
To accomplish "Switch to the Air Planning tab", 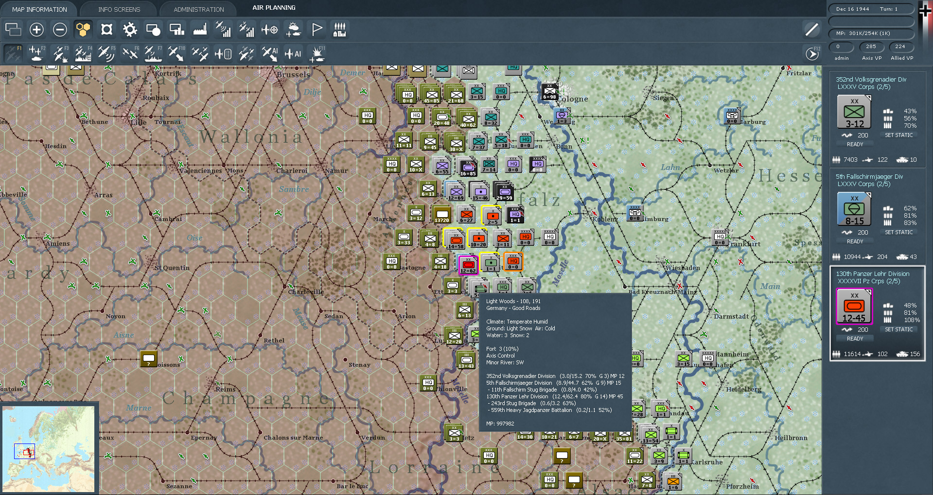I will (x=274, y=8).
